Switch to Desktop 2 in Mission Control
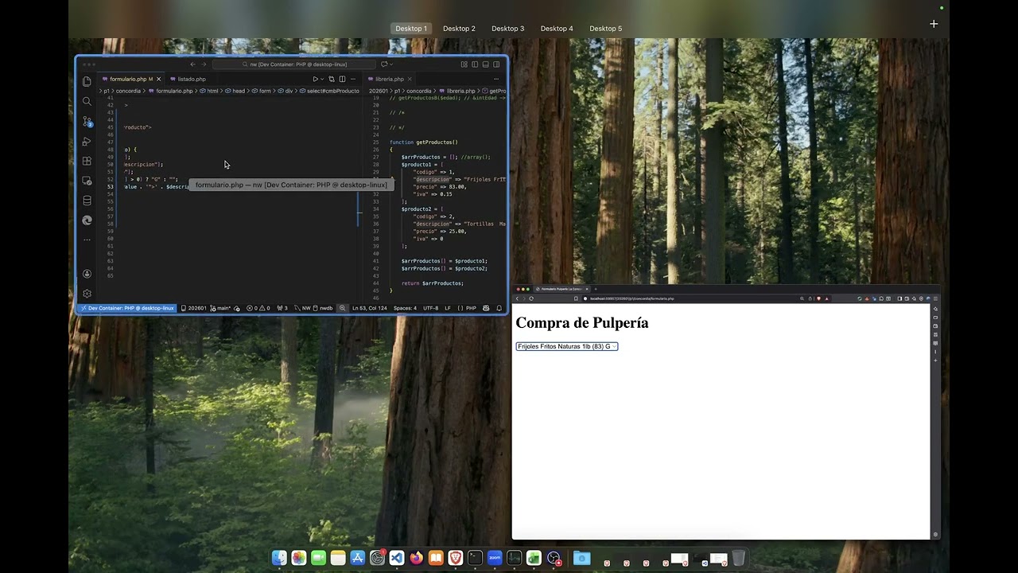Image resolution: width=1018 pixels, height=573 pixels. (459, 29)
